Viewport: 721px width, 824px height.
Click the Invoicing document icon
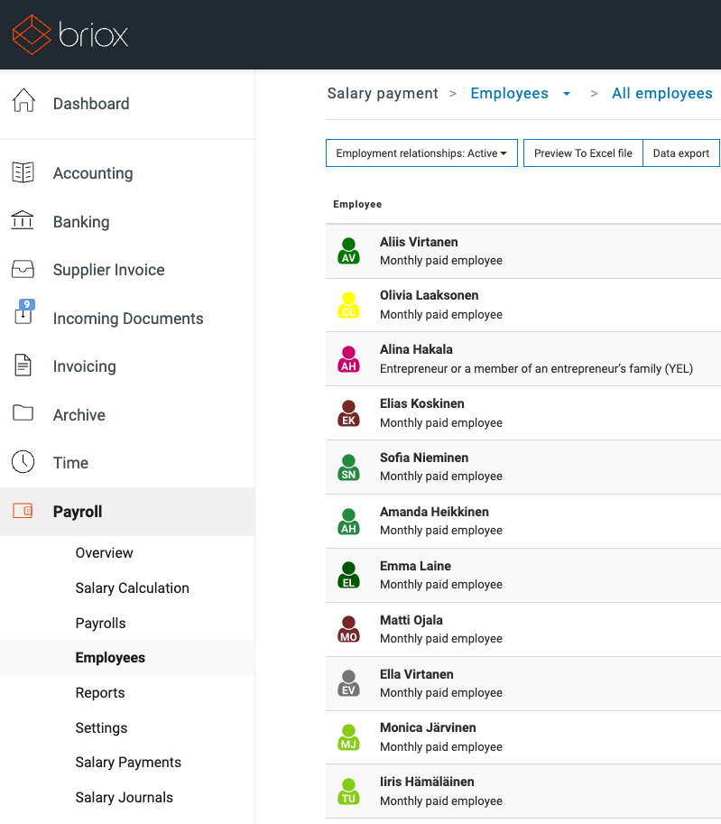coord(23,366)
